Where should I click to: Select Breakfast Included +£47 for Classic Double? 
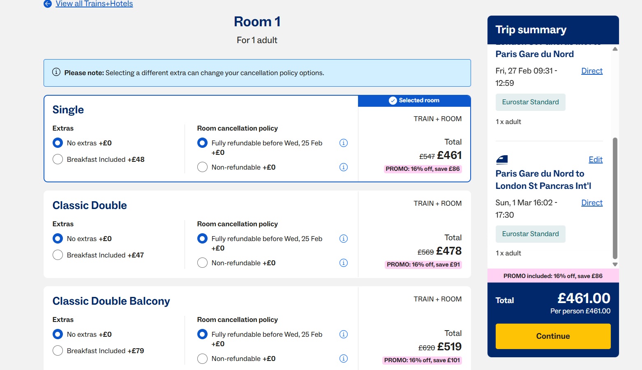point(58,255)
